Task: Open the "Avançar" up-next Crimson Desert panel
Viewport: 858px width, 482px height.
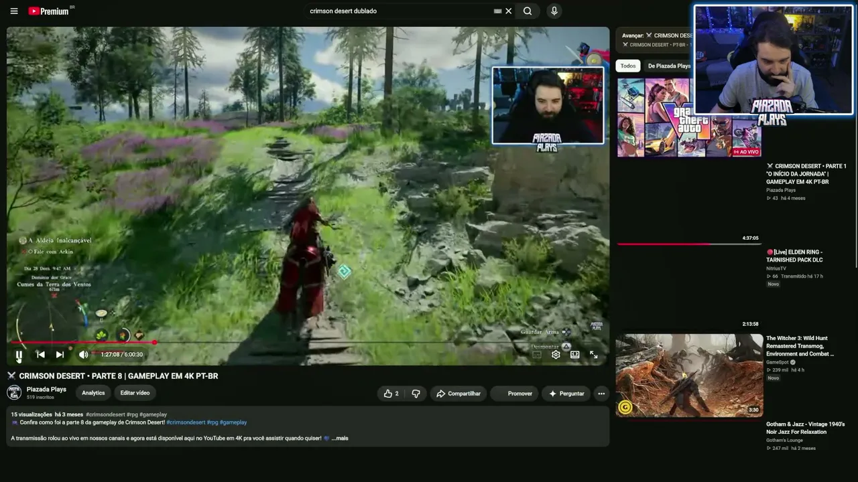Action: tap(654, 39)
